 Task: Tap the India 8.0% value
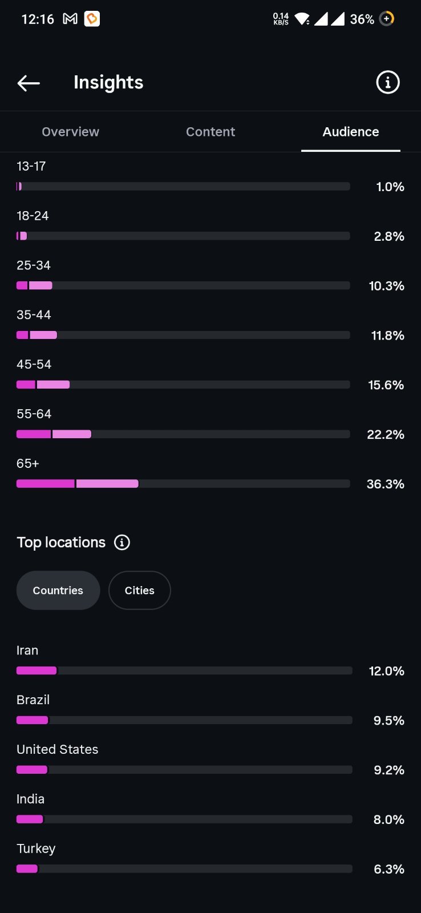pos(389,820)
